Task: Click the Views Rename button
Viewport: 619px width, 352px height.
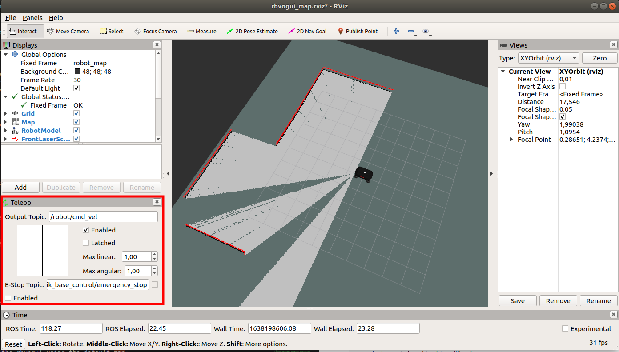Action: pos(599,300)
